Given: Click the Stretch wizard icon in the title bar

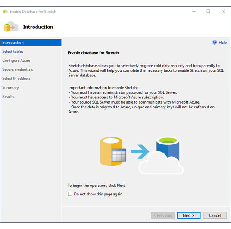Looking at the screenshot, I should [x=5, y=12].
